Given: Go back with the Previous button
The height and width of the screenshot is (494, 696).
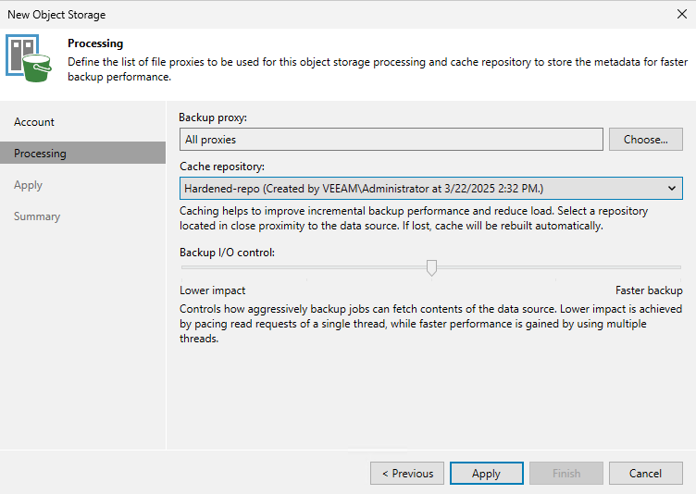Looking at the screenshot, I should 407,473.
